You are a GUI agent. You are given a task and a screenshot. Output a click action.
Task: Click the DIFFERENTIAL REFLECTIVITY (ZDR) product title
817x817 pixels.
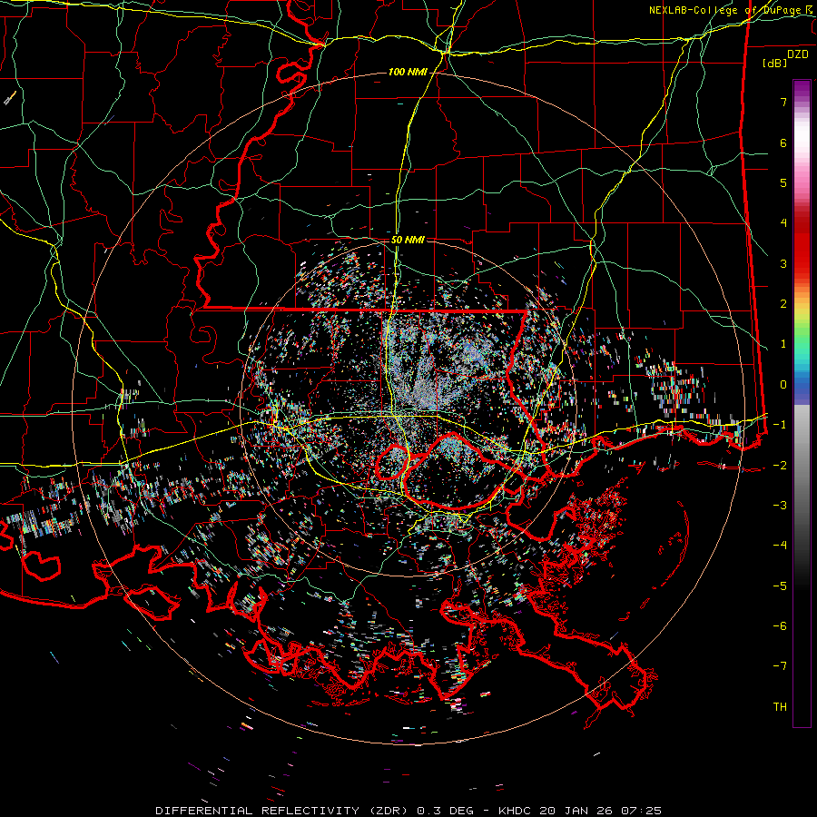283,811
